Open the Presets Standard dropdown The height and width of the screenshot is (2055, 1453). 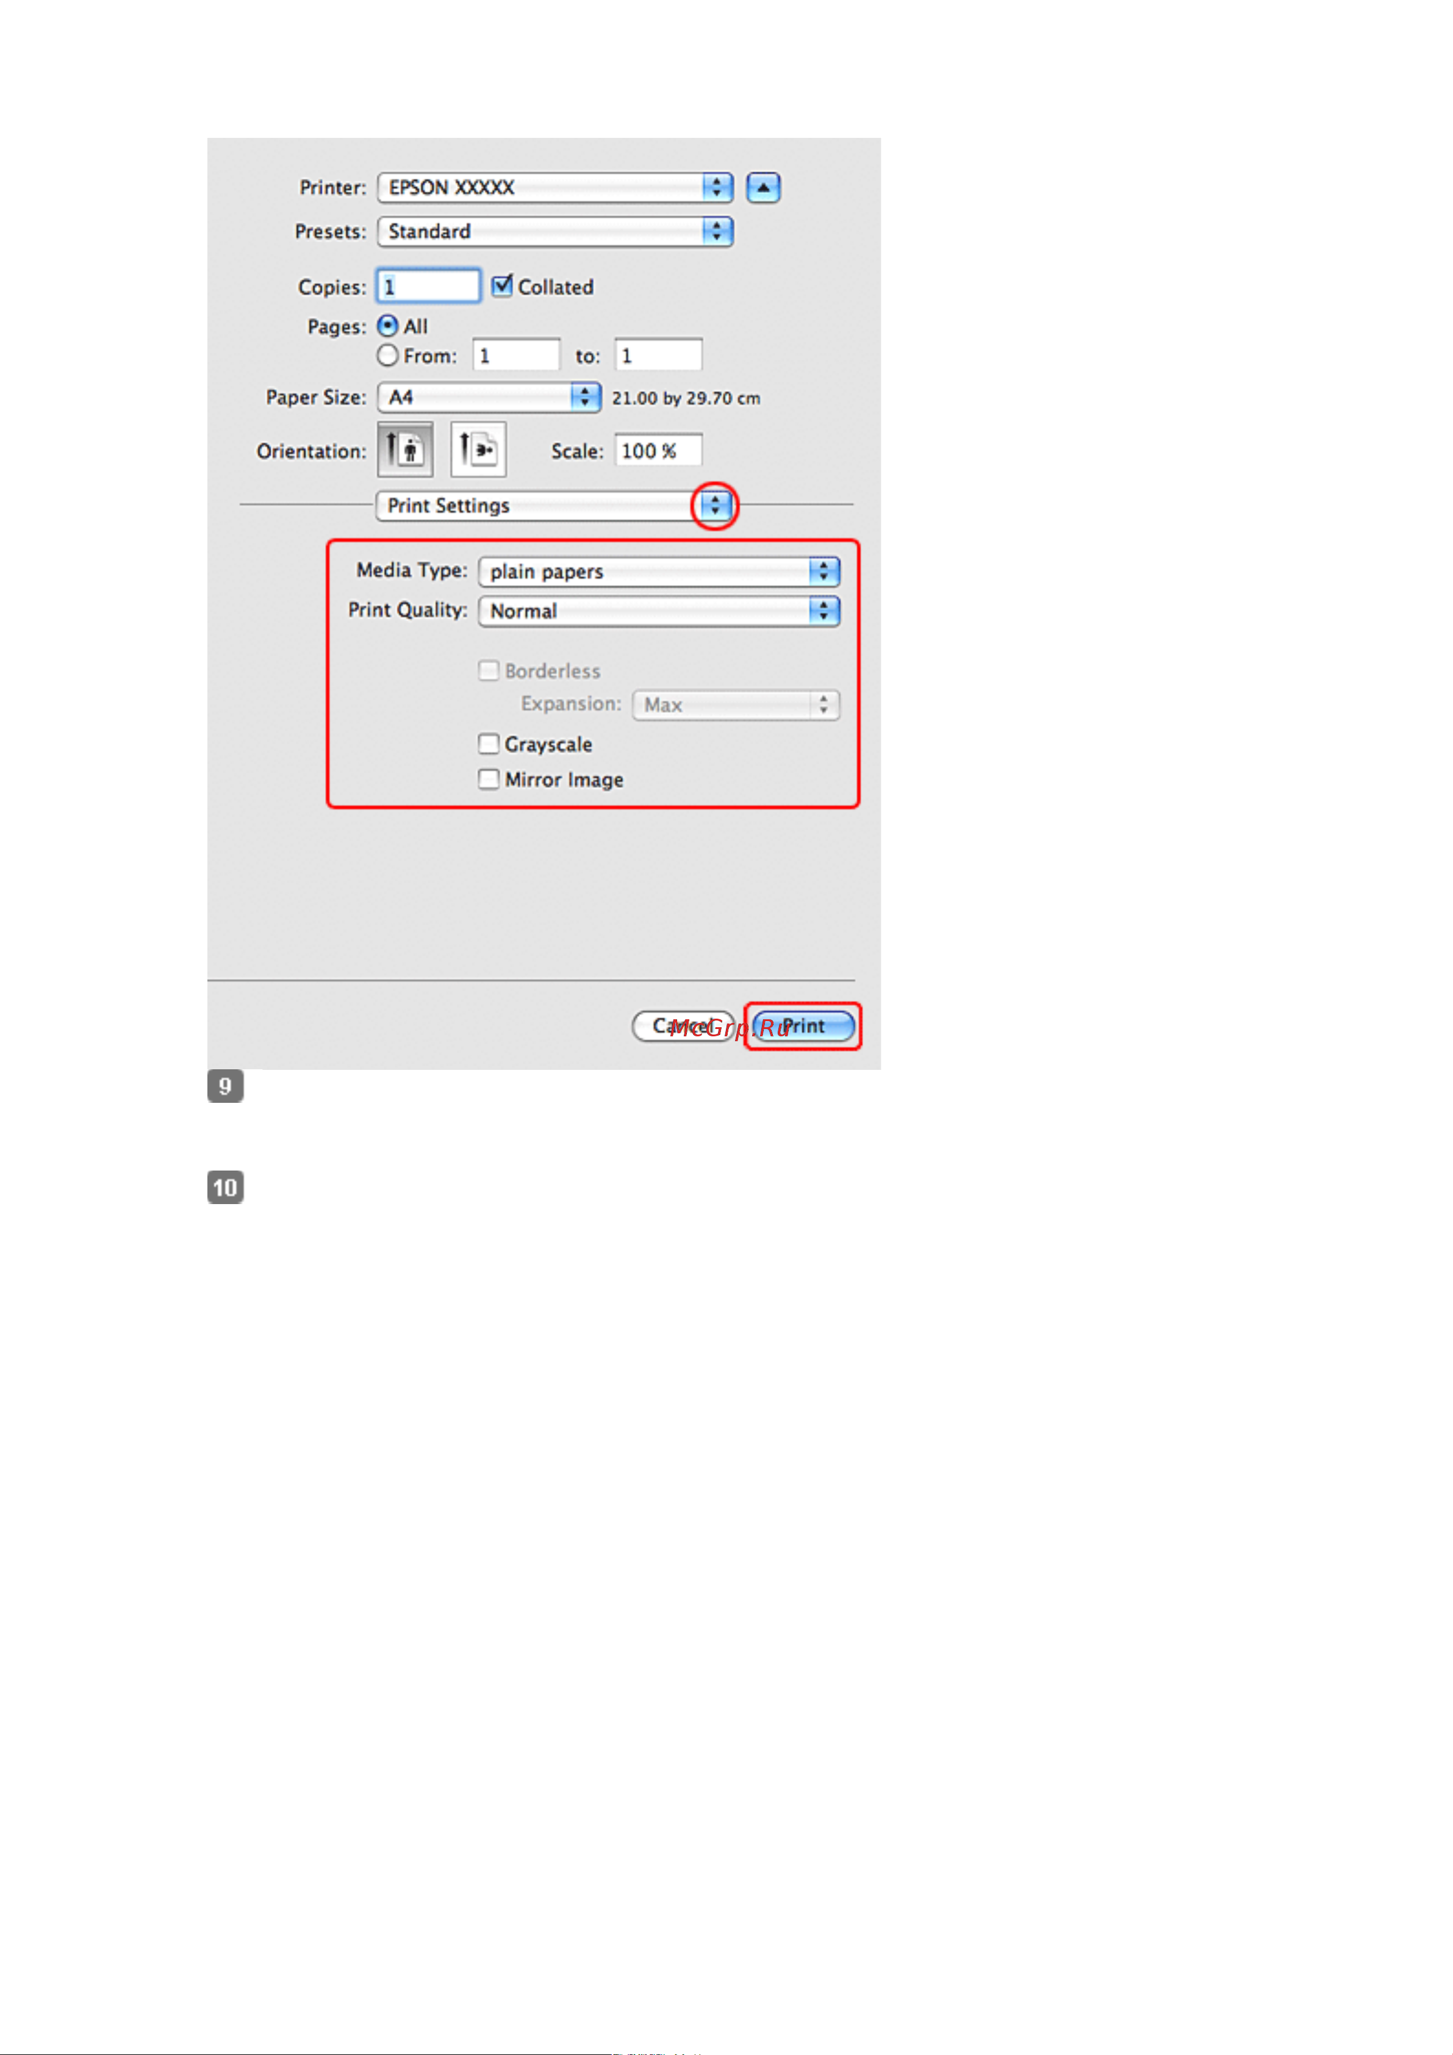tap(555, 232)
